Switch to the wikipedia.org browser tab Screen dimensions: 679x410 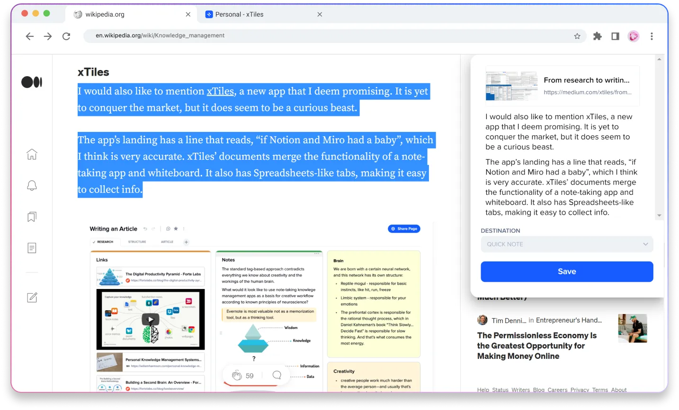tap(132, 15)
